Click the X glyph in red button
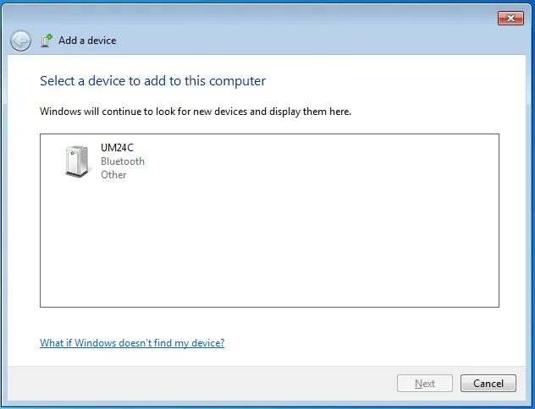 [x=510, y=18]
